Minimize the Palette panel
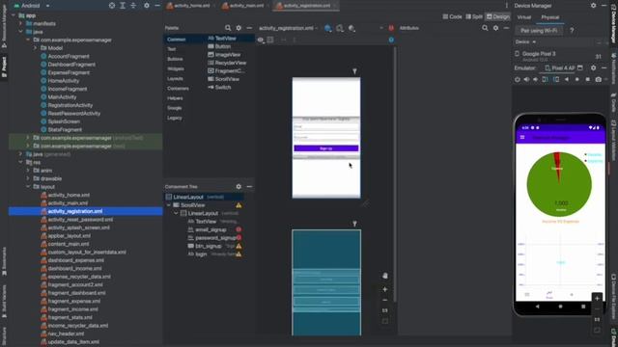Screen dimensions: 618x347 point(249,28)
